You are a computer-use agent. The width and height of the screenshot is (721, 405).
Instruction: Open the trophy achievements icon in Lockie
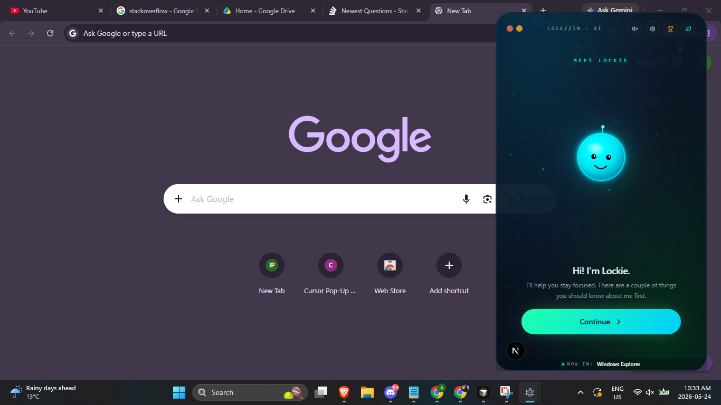pyautogui.click(x=670, y=29)
